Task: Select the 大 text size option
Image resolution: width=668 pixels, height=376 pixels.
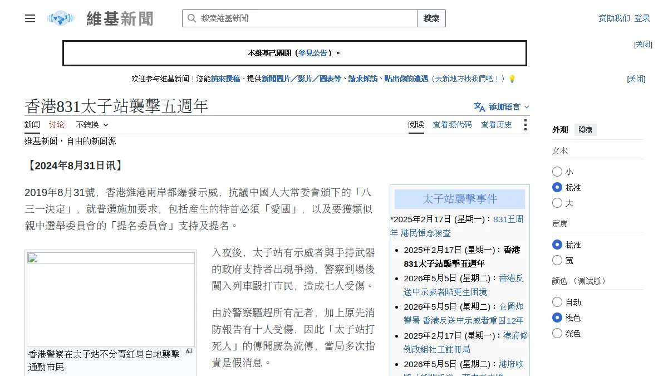Action: 557,203
